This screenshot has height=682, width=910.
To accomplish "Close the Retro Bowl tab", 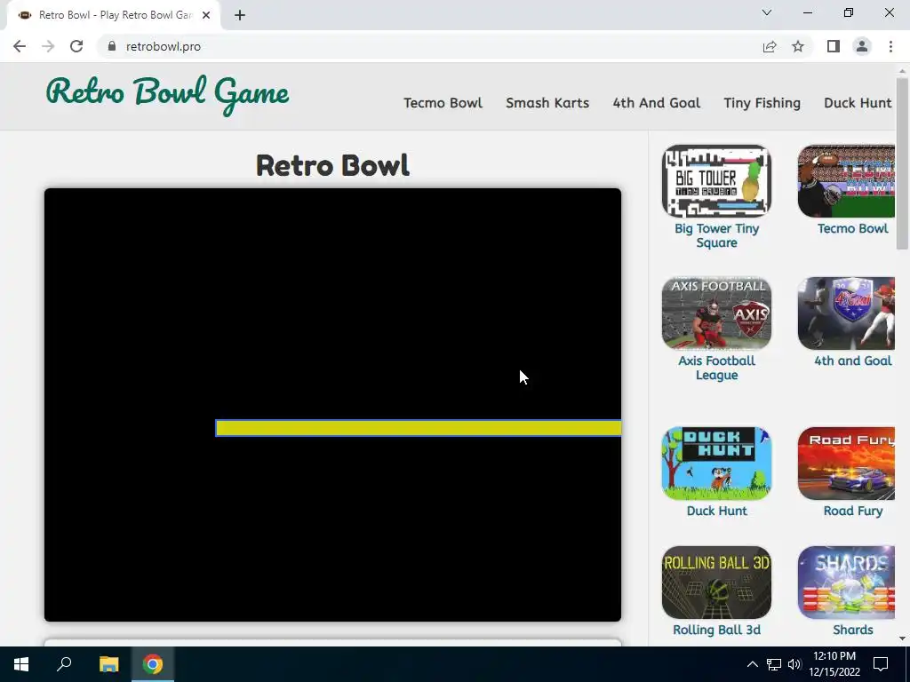I will point(206,15).
